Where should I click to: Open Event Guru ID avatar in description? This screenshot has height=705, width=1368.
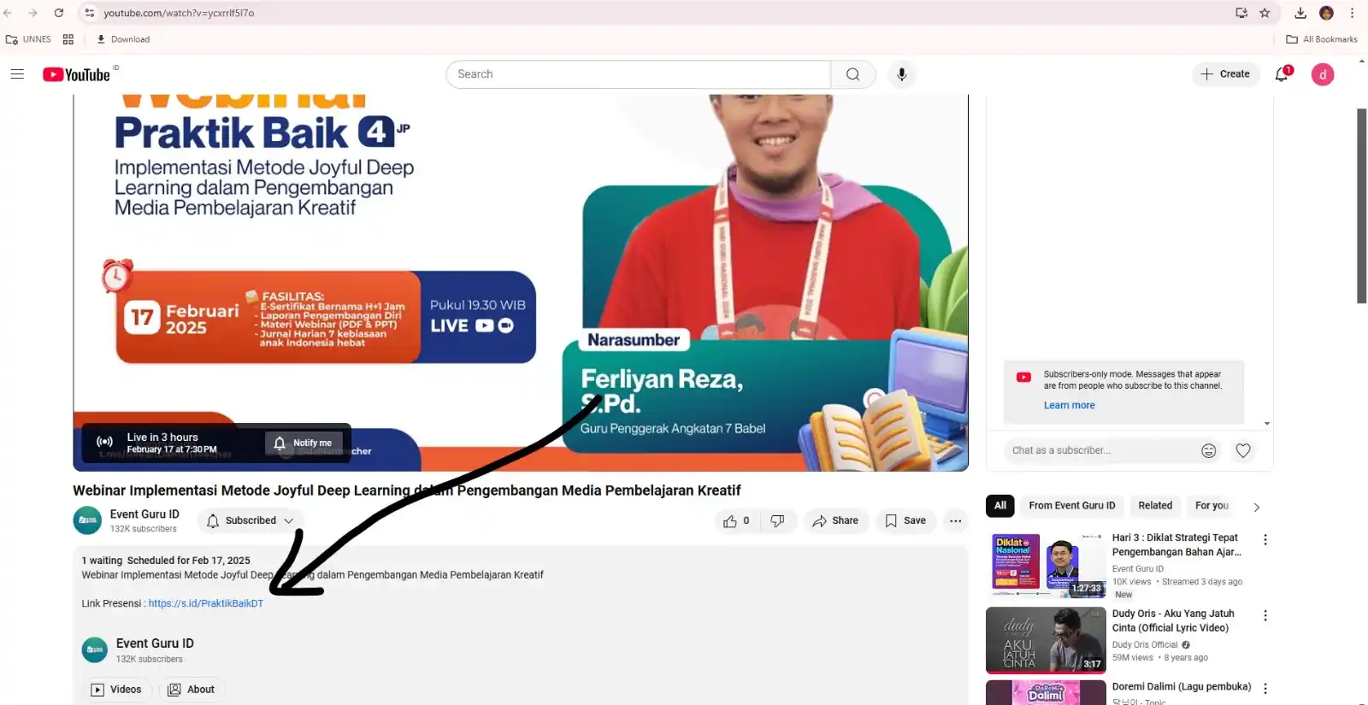click(x=95, y=650)
